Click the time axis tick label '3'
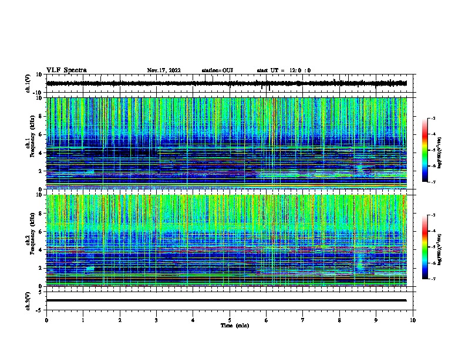Image resolution: width=465 pixels, height=359 pixels. pos(156,320)
